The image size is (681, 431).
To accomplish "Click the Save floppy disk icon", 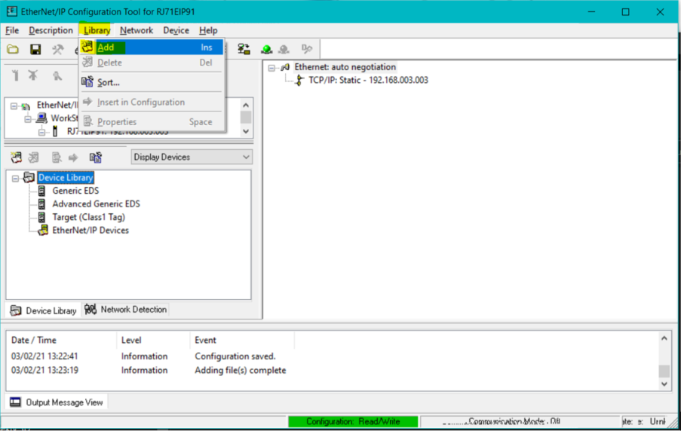I will coord(35,49).
